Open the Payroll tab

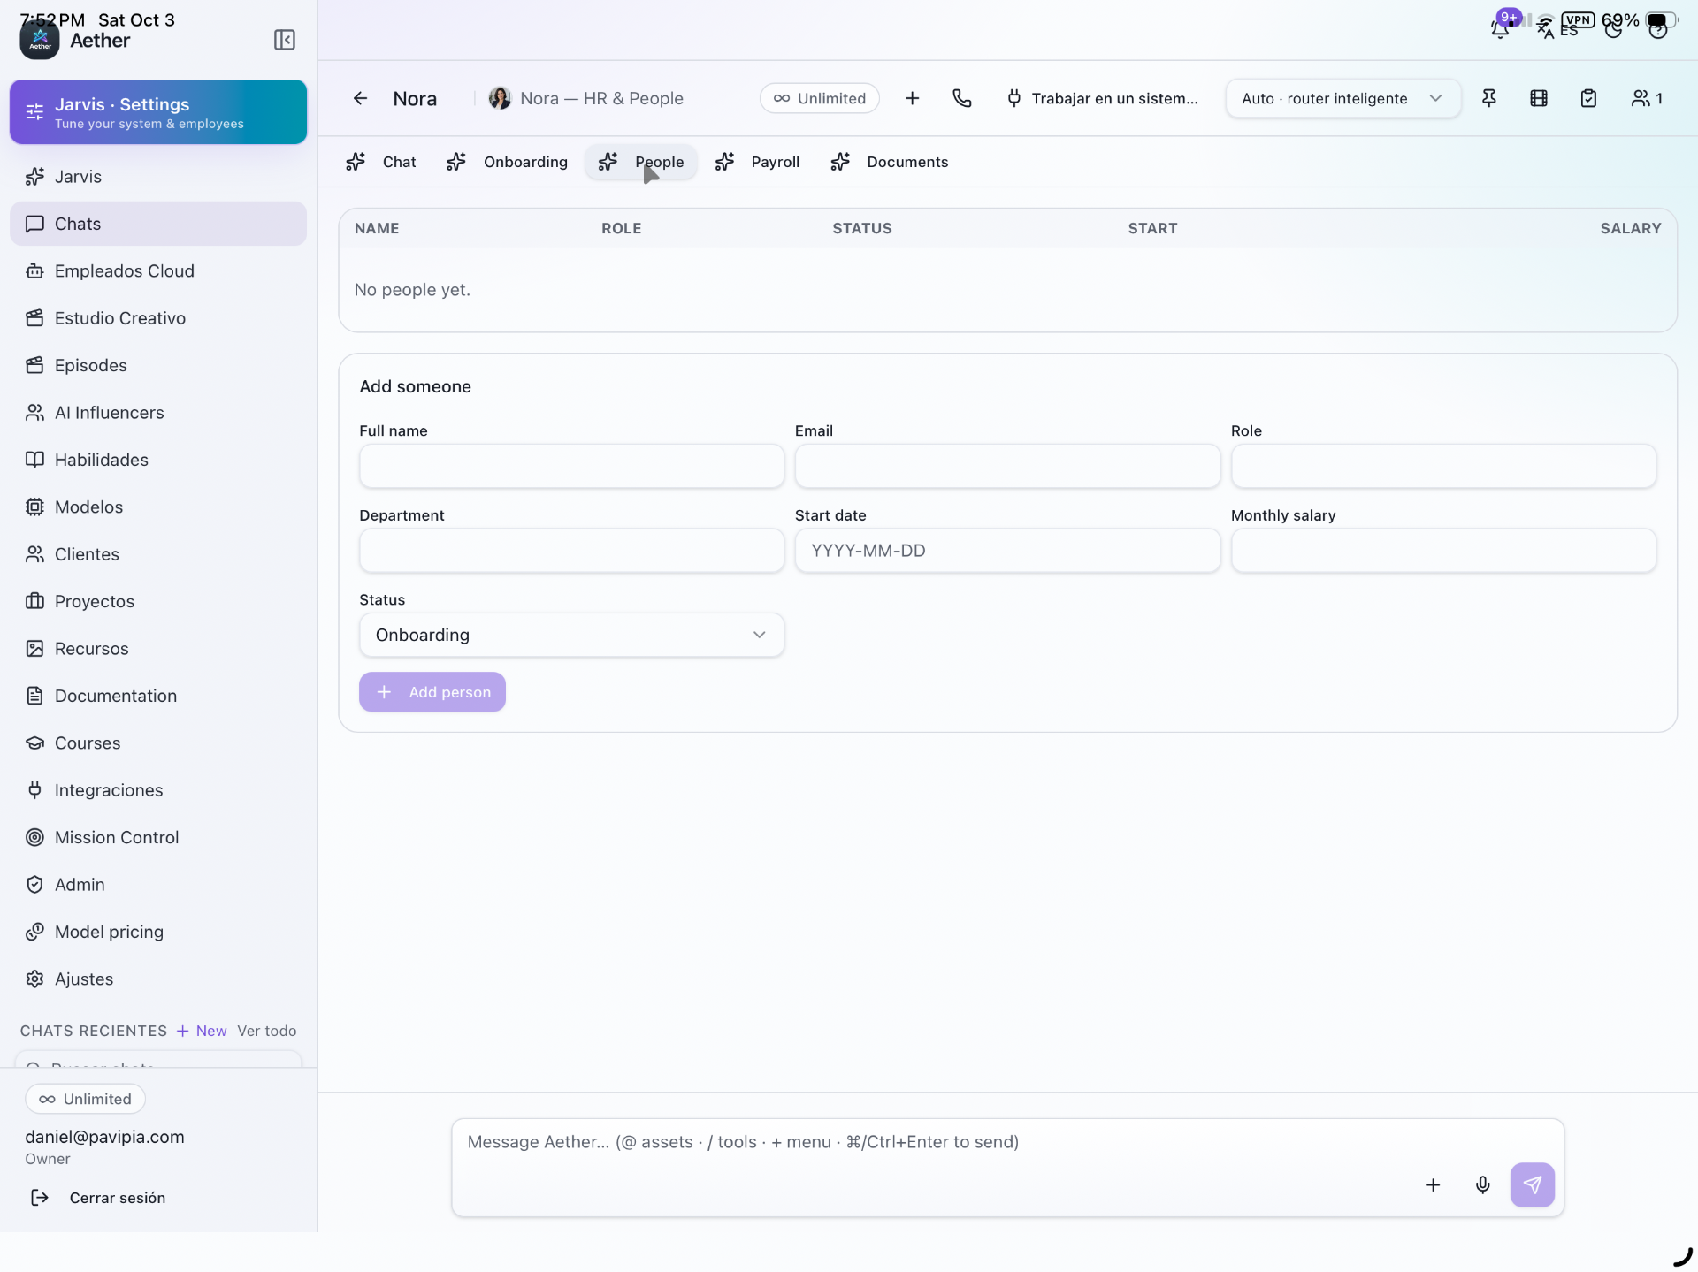[x=758, y=162]
